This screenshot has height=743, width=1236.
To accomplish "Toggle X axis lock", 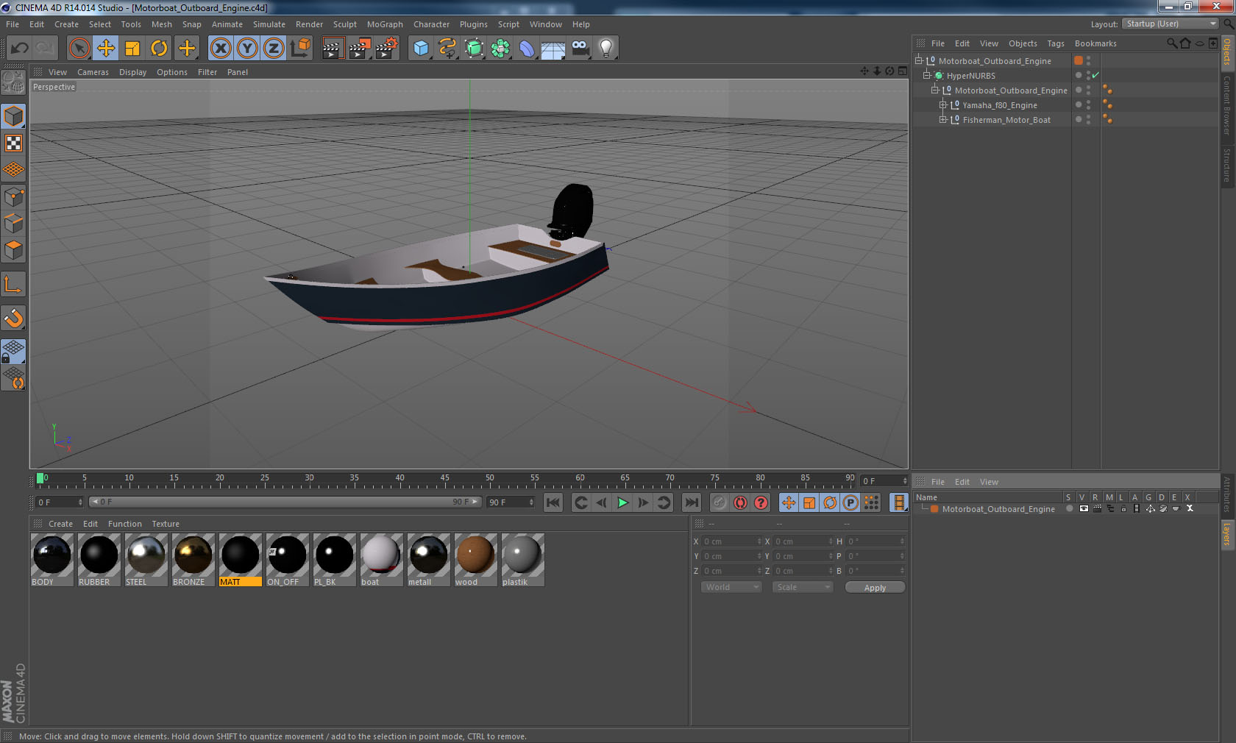I will pyautogui.click(x=221, y=49).
